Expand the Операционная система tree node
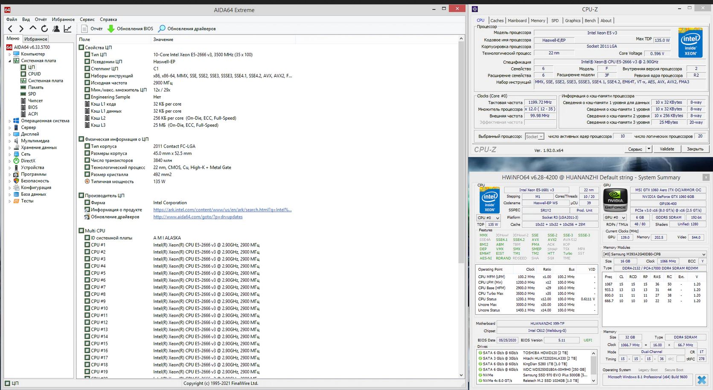This screenshot has width=713, height=390. (10, 121)
